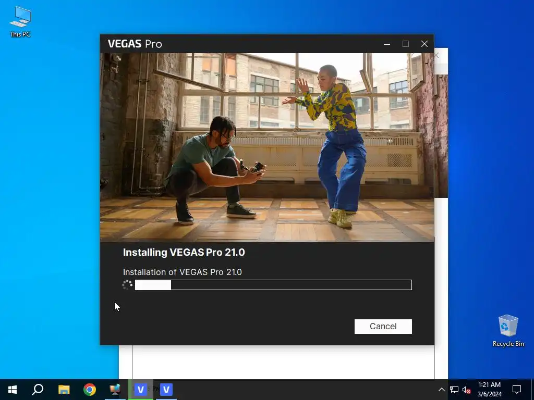Open network status tray icon
Screen dimensions: 534x400
(454, 390)
